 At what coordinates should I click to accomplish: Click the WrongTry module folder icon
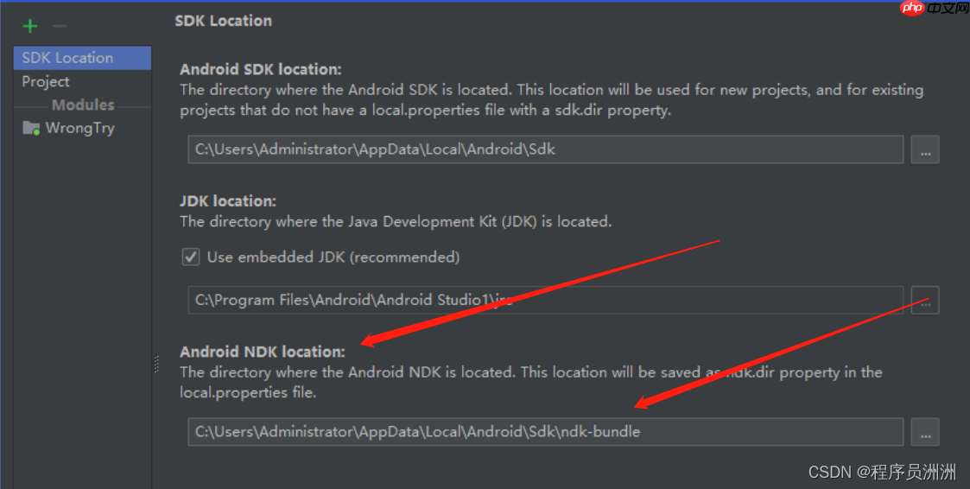click(x=31, y=128)
